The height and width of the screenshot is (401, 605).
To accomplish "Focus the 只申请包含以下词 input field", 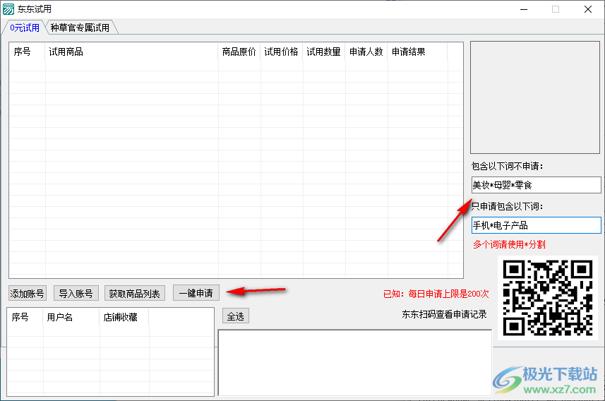I will (x=536, y=225).
